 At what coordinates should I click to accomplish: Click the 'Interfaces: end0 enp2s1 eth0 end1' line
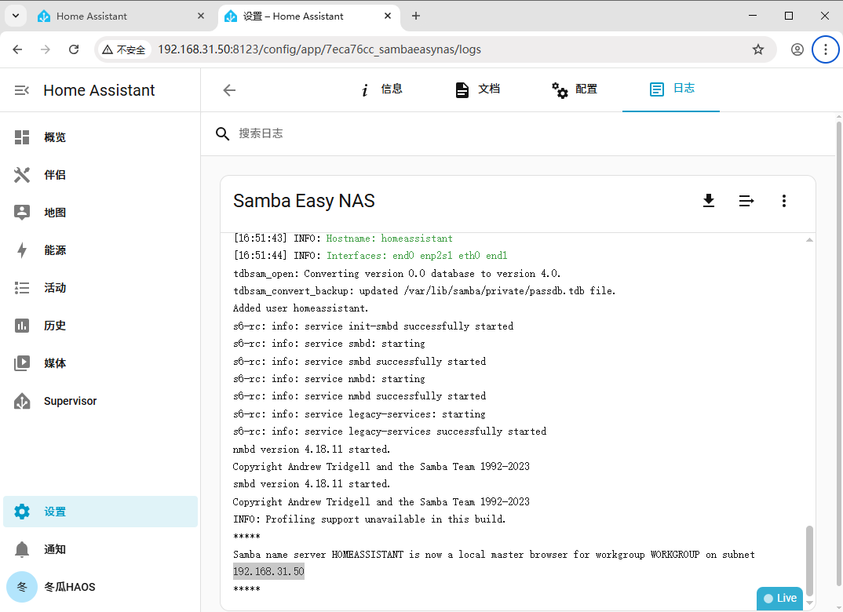(x=370, y=256)
